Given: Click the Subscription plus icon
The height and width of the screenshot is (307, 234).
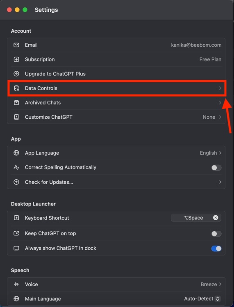Looking at the screenshot, I should click(x=16, y=59).
